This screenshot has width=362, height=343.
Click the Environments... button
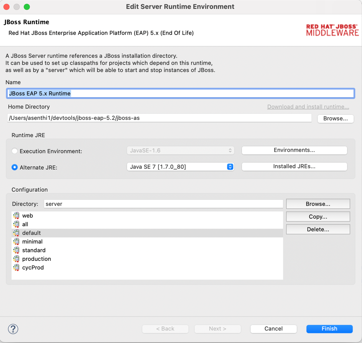(295, 150)
